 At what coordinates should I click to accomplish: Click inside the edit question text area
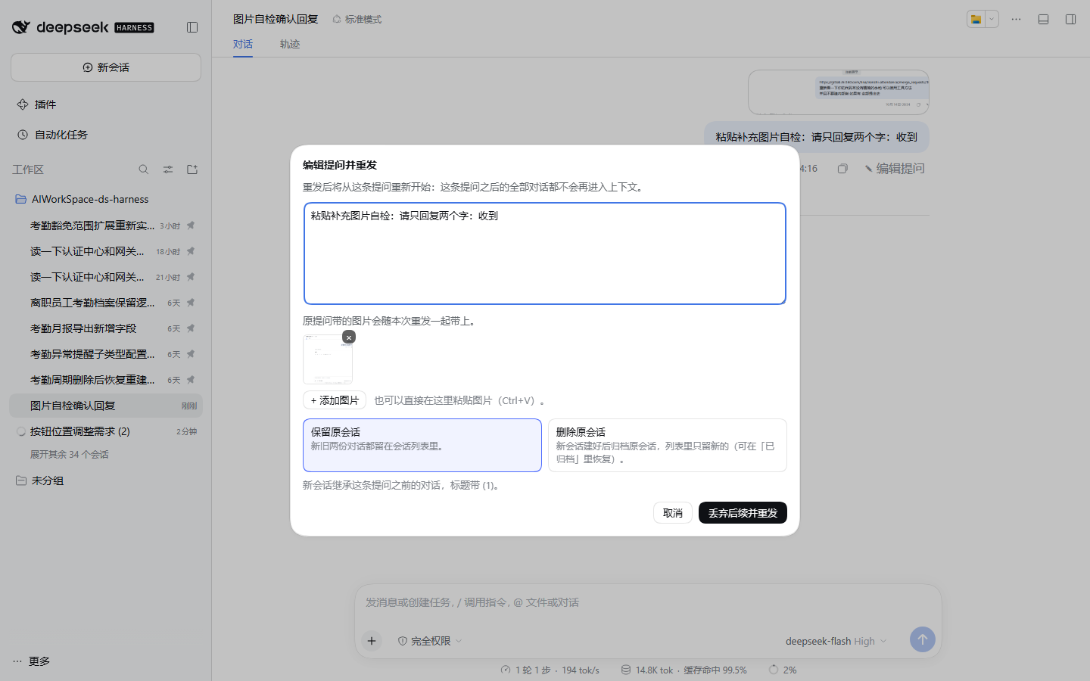coord(545,253)
